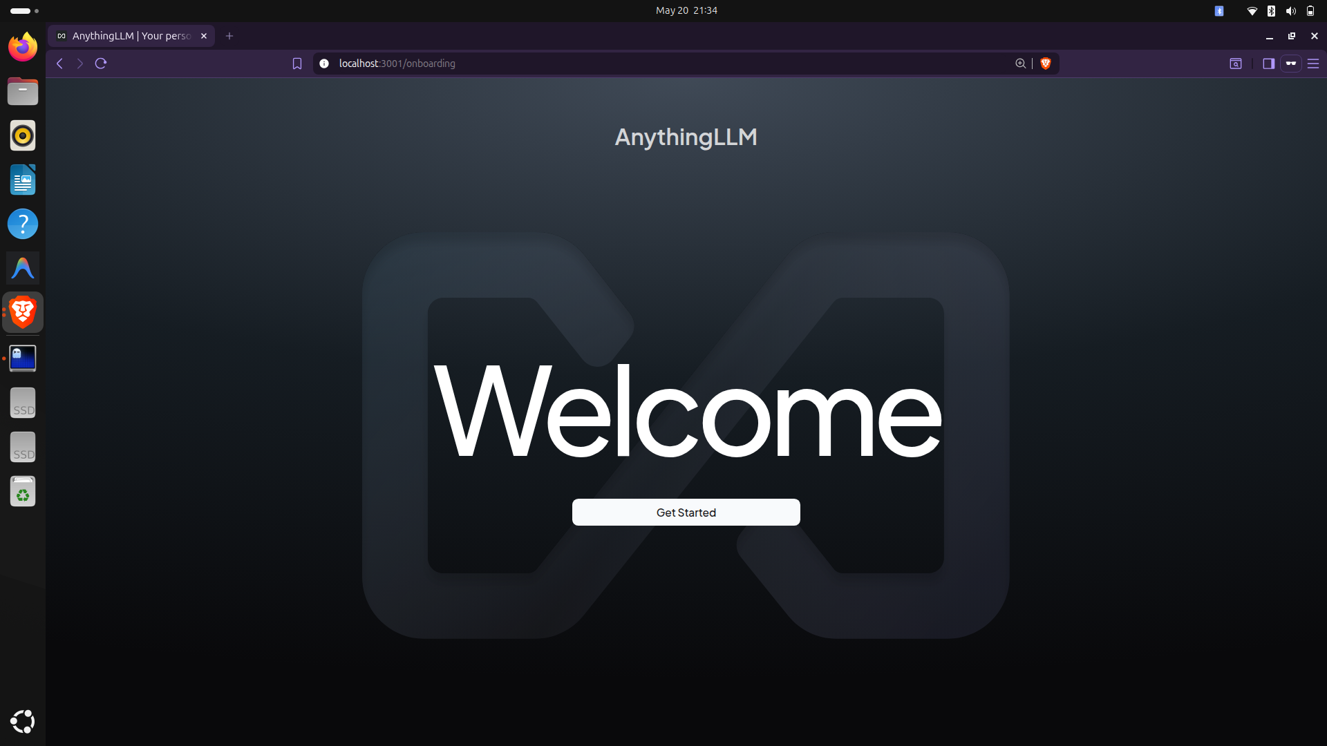Open the Files app in the dock
This screenshot has width=1327, height=746.
(x=23, y=91)
